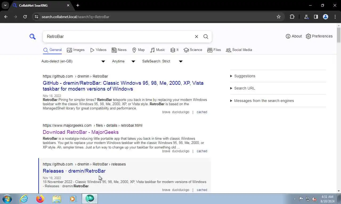Open more options dots for MajorGeeks result

click(x=193, y=151)
